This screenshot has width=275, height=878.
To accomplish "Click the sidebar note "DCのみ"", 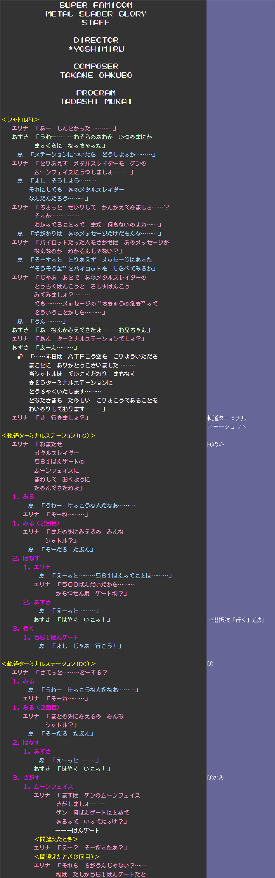I will tap(216, 778).
